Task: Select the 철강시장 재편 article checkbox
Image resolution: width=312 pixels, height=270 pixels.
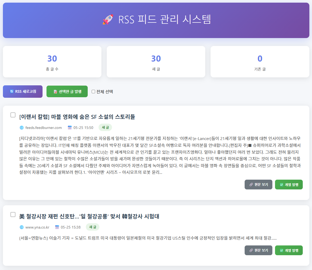Action: 13,215
